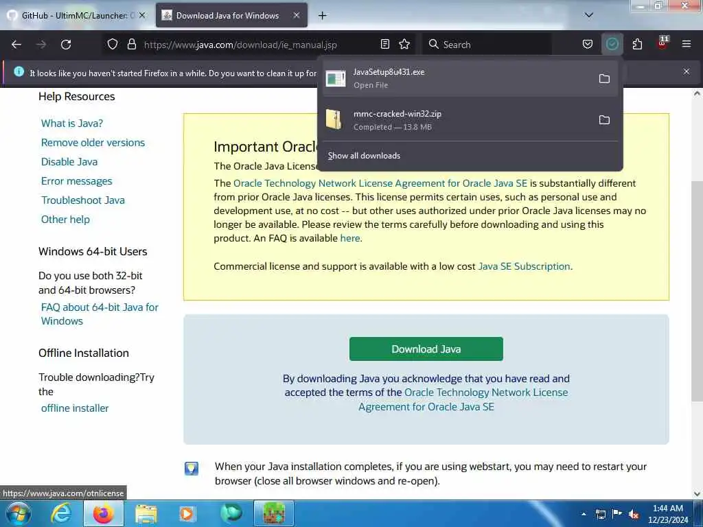This screenshot has height=527, width=703.
Task: Toggle reader view icon in address bar
Action: click(384, 45)
